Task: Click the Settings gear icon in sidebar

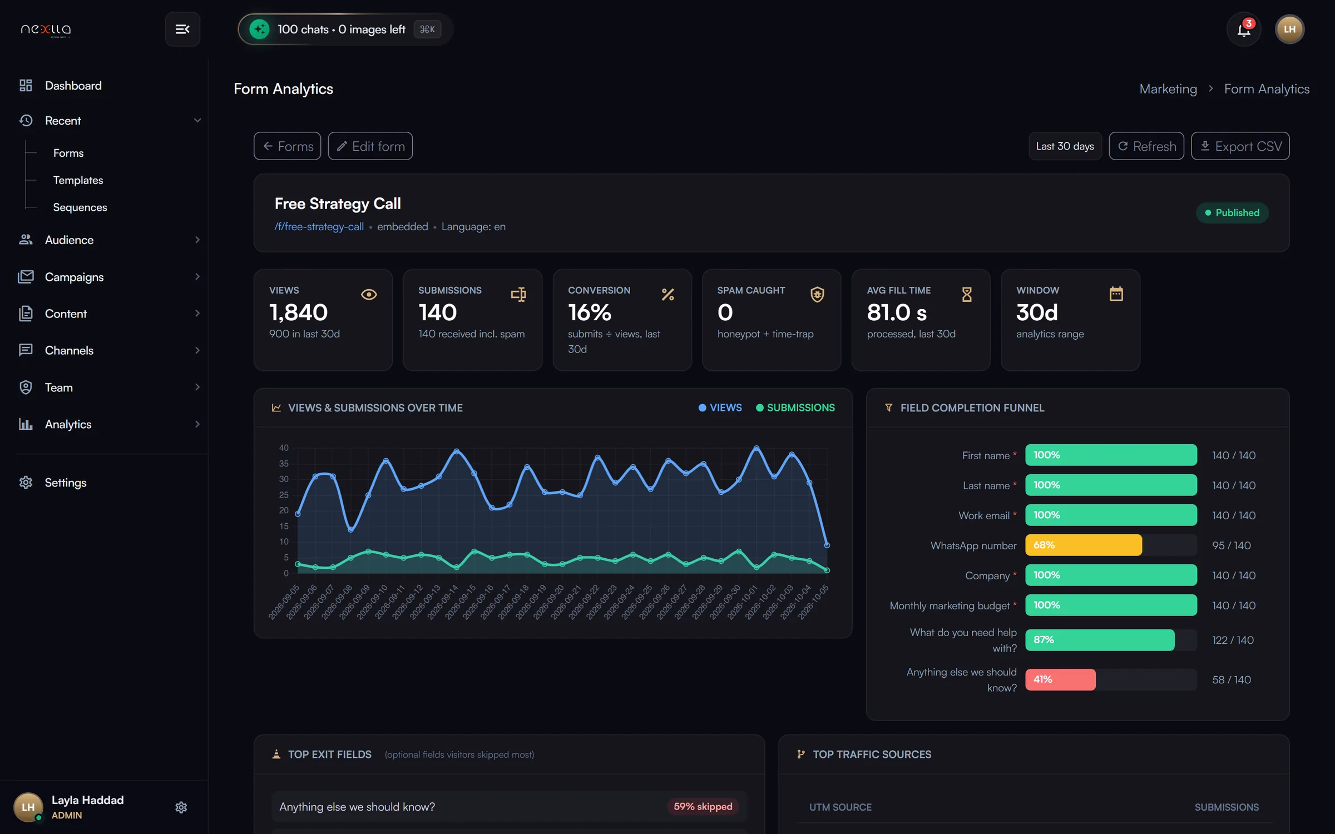Action: [x=26, y=482]
